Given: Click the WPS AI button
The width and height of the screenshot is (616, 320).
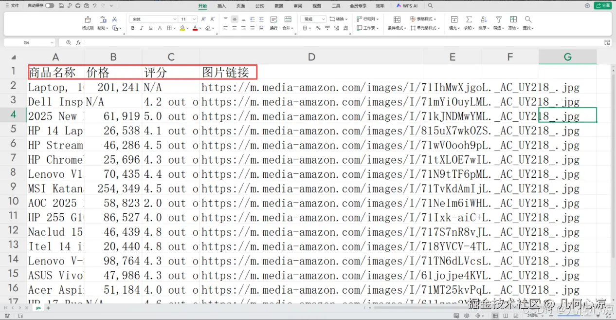Looking at the screenshot, I should (407, 6).
